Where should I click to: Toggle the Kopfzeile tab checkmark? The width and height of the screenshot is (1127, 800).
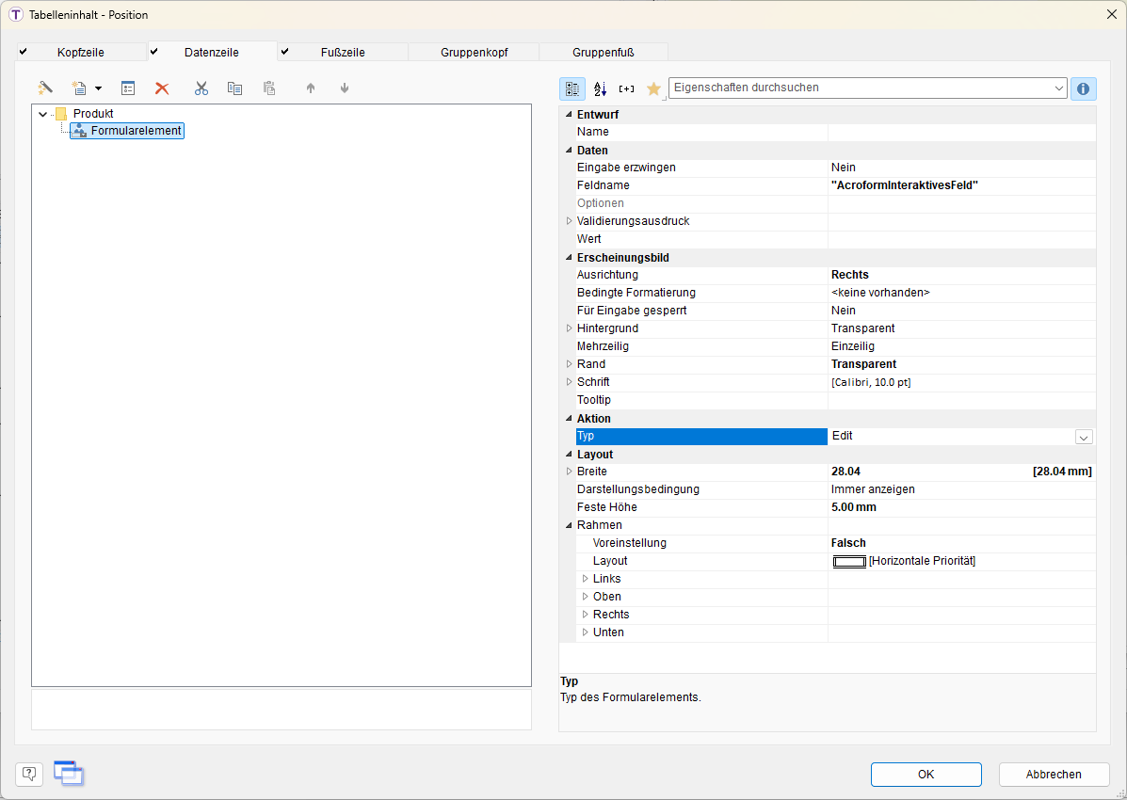pyautogui.click(x=23, y=52)
